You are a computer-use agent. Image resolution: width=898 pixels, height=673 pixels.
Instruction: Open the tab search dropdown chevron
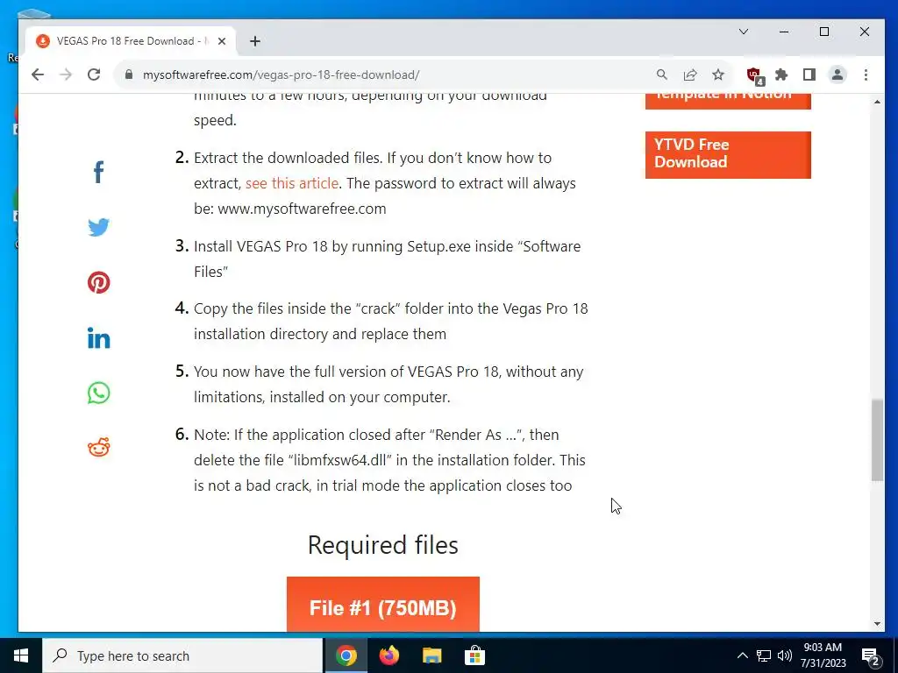coord(744,32)
